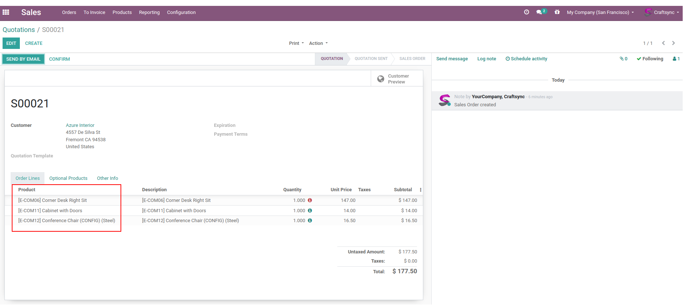Click the Customer Preview globe icon
This screenshot has height=306, width=686.
click(x=381, y=79)
